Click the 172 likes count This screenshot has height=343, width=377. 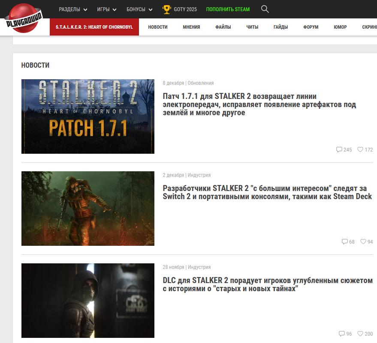pos(368,150)
